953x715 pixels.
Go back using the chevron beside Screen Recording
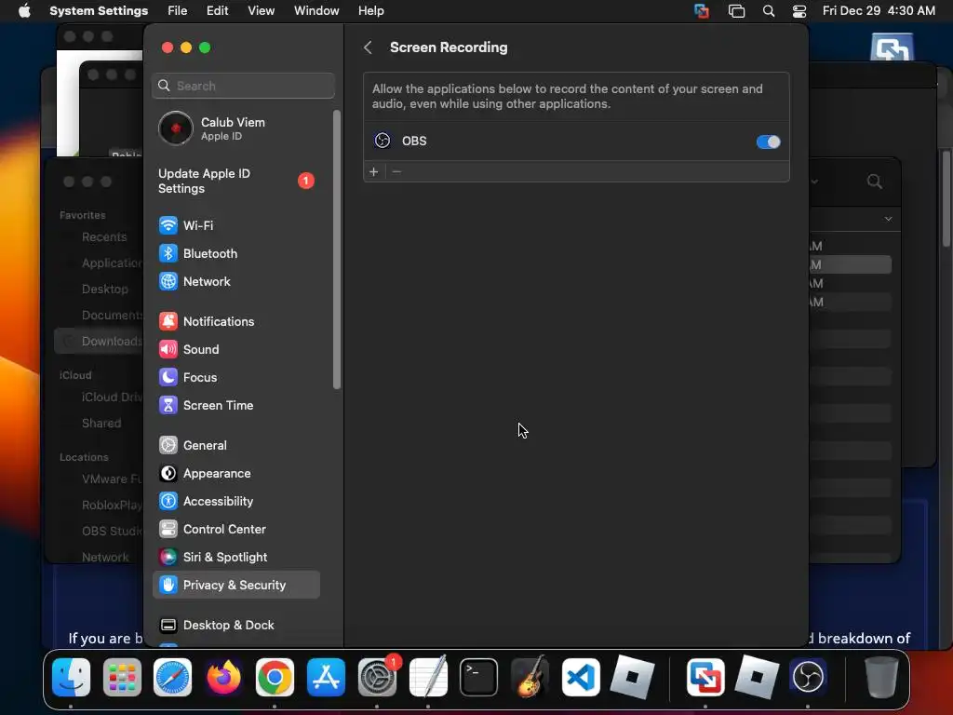click(368, 47)
